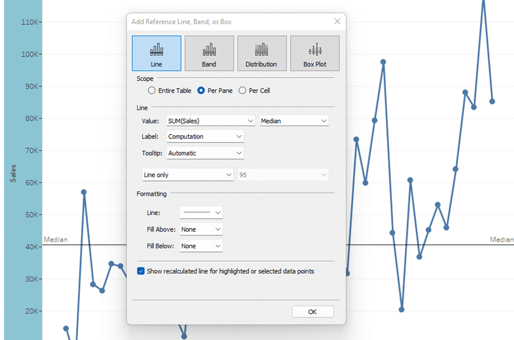Open the Line only dropdown
The image size is (514, 340).
(x=188, y=175)
